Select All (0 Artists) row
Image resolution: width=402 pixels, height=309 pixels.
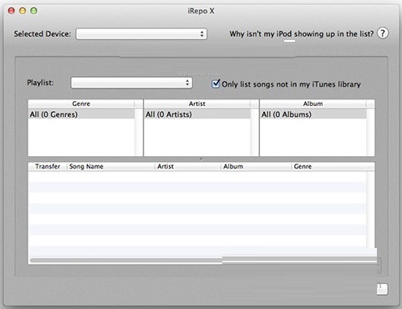pos(197,114)
